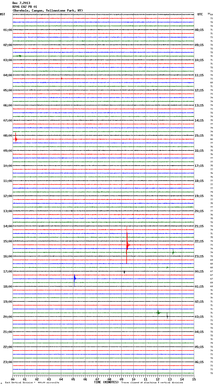Click the 23:00 MST time label
Viewport: 214px width, 386px height.
[8, 362]
